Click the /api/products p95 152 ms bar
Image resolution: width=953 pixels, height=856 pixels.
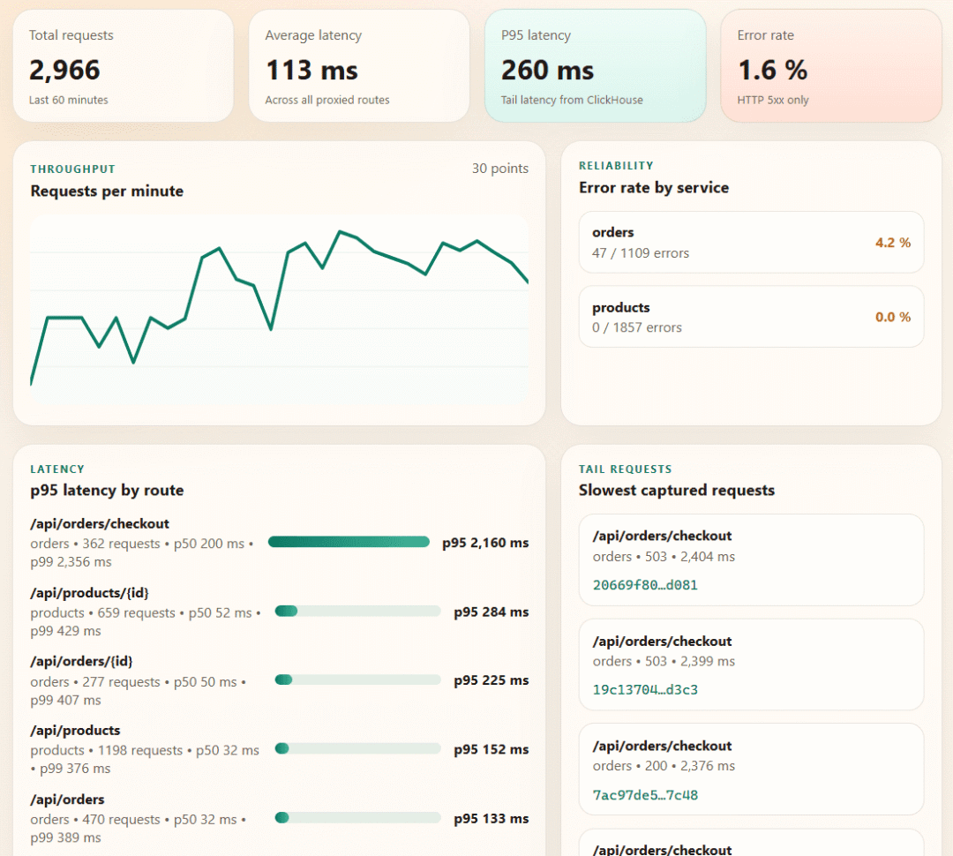357,748
